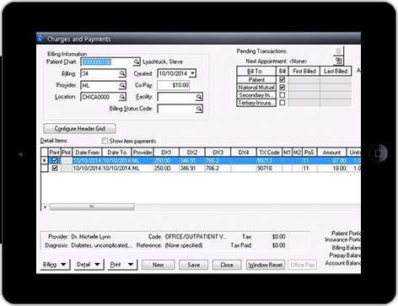The height and width of the screenshot is (306, 398).
Task: Toggle the National Mutual Bill checkbox
Action: coord(282,88)
